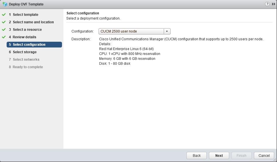
Task: Click 'CPU: 1 vCPU with 800 MHz reservation'
Action: [130, 54]
